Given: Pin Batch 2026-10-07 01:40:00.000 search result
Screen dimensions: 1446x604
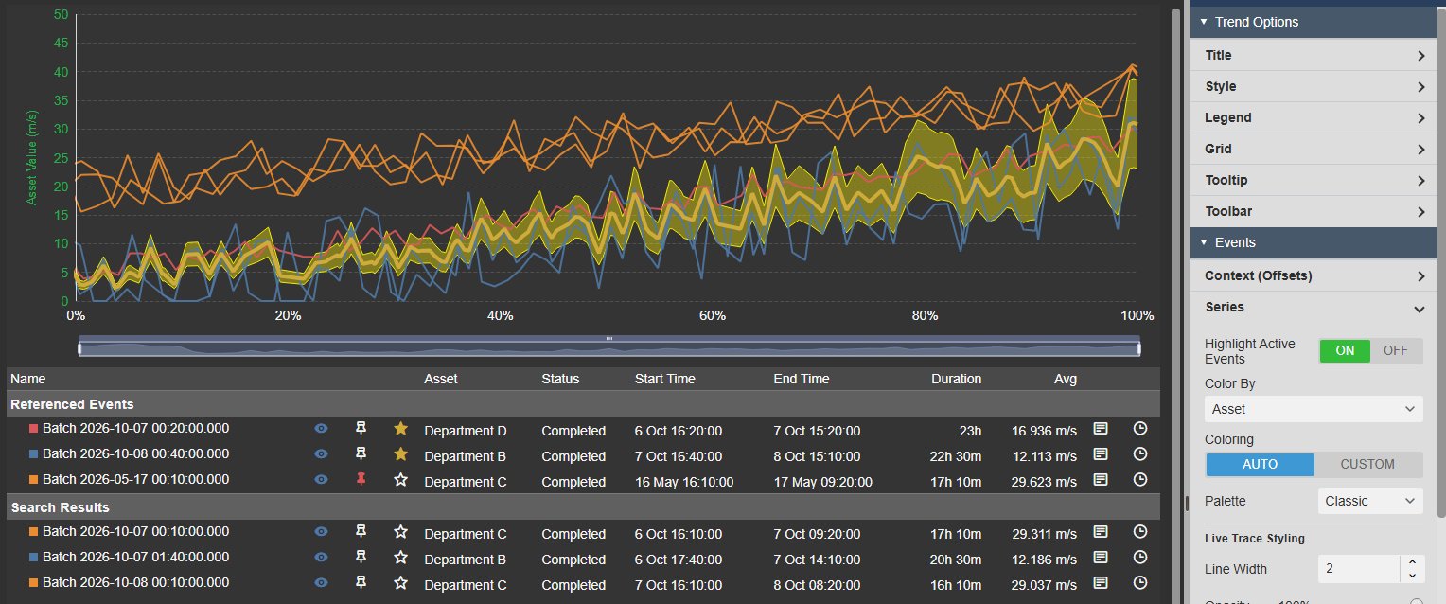Looking at the screenshot, I should coord(361,558).
